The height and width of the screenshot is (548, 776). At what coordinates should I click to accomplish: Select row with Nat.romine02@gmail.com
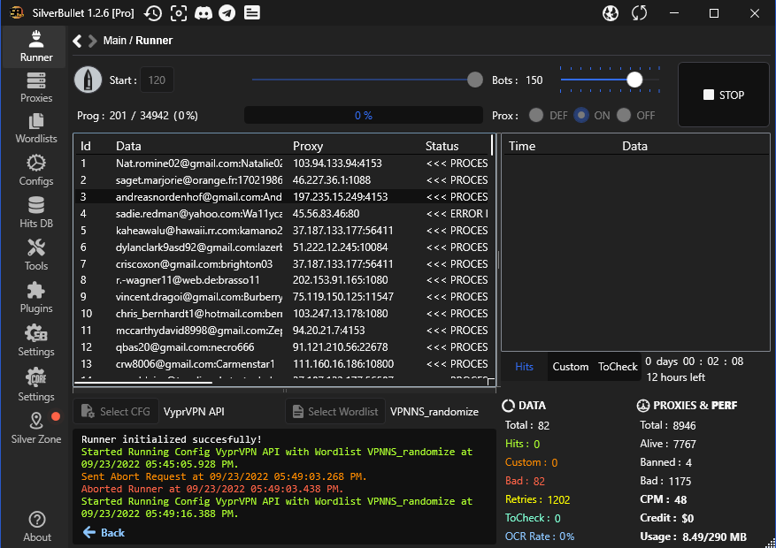[x=281, y=164]
